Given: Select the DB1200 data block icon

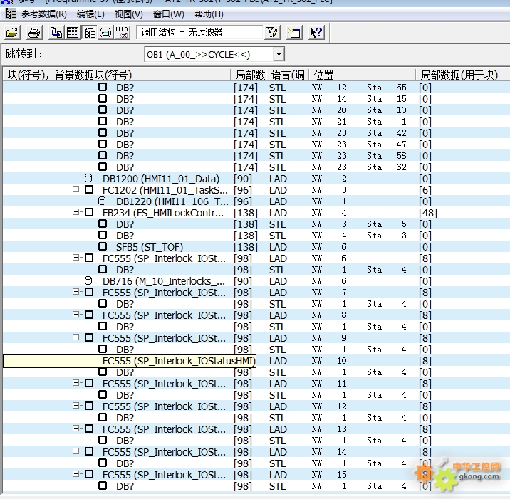Looking at the screenshot, I should (88, 178).
